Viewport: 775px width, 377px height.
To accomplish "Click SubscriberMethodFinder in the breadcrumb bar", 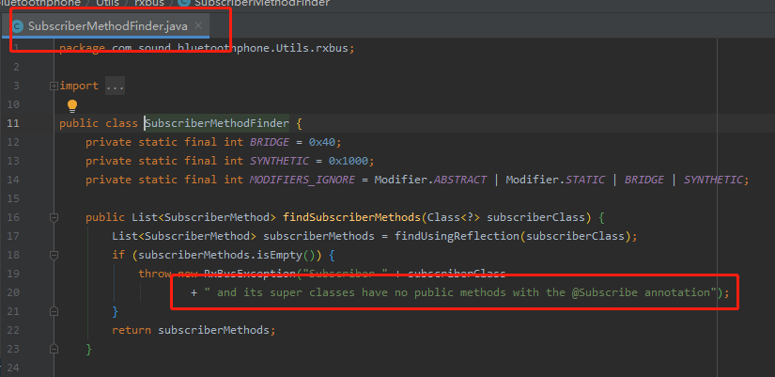I will pyautogui.click(x=262, y=3).
